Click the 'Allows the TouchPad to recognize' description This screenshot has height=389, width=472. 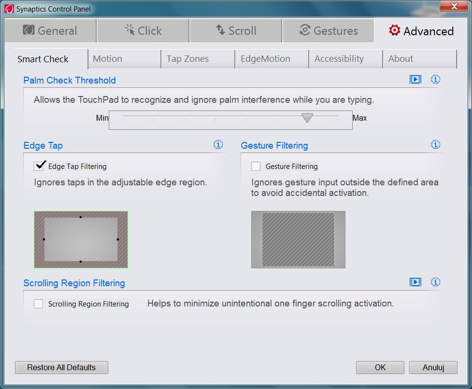[204, 100]
